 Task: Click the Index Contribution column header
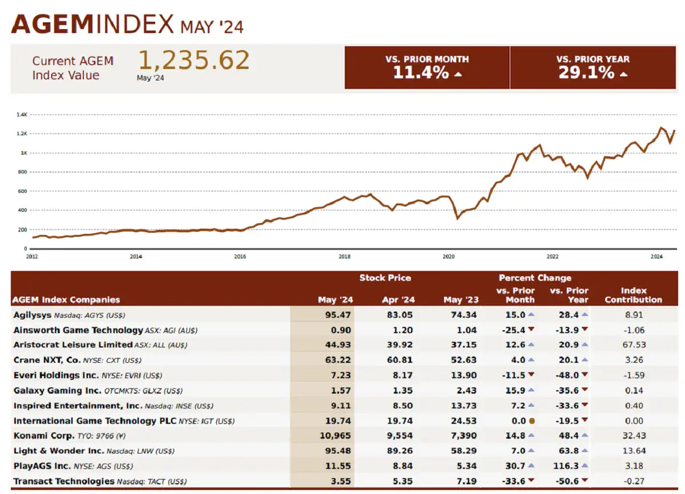634,295
